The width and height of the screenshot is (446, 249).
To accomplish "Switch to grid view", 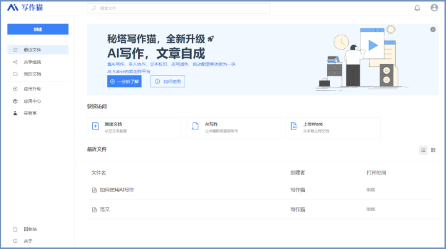I will [x=433, y=150].
